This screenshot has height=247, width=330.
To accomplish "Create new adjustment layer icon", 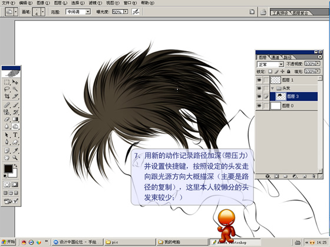I will coord(295,176).
